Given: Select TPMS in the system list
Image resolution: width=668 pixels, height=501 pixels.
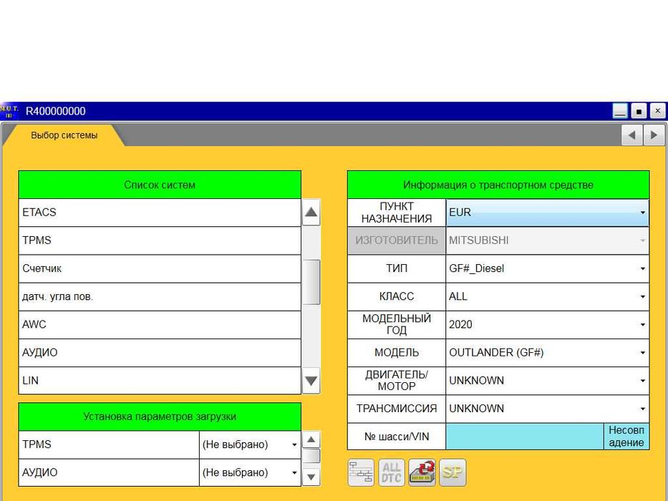Looking at the screenshot, I should point(160,240).
